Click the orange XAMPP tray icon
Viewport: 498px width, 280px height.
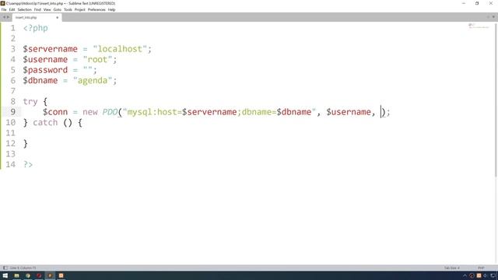pyautogui.click(x=479, y=275)
